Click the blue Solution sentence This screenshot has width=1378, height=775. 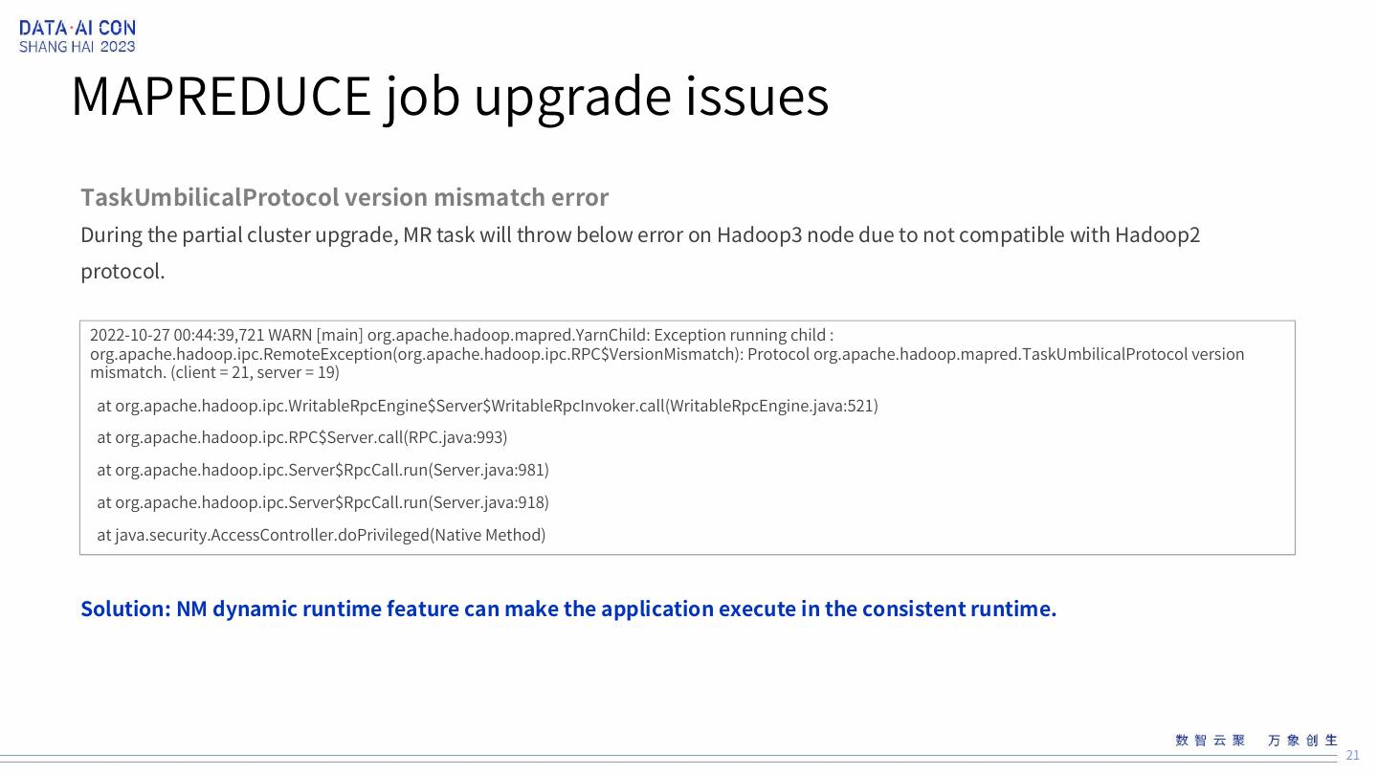click(x=568, y=609)
